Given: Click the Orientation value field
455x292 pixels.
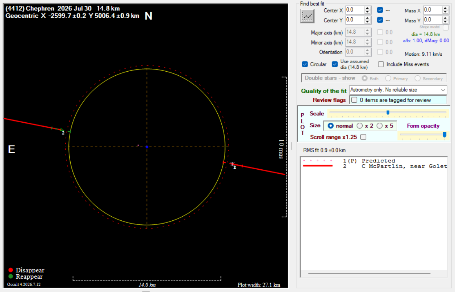Looking at the screenshot, I should [x=355, y=52].
